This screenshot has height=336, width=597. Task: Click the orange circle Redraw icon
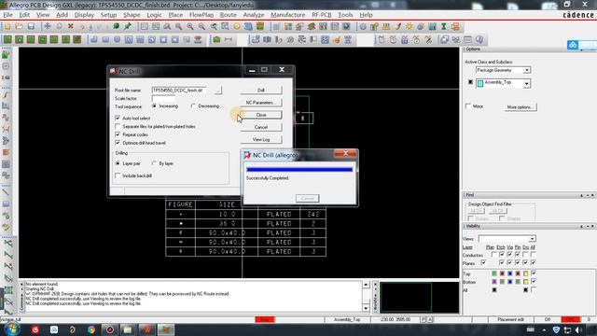point(236,27)
